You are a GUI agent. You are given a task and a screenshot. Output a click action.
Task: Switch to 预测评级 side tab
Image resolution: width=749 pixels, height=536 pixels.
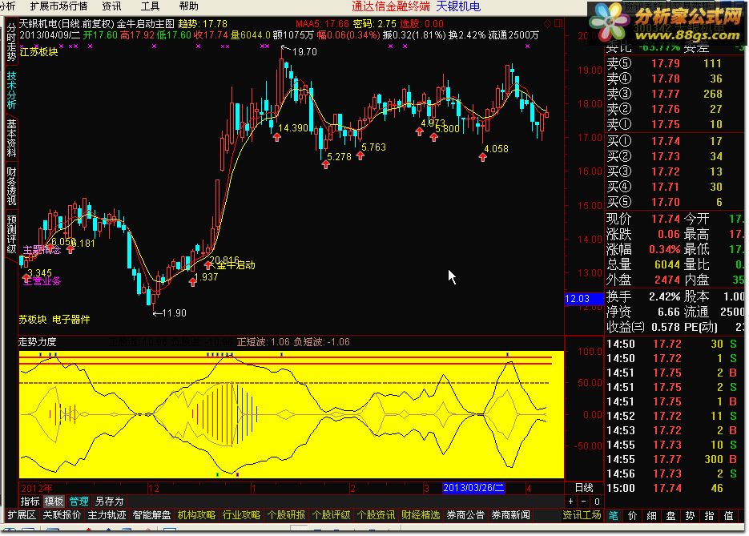tap(11, 234)
